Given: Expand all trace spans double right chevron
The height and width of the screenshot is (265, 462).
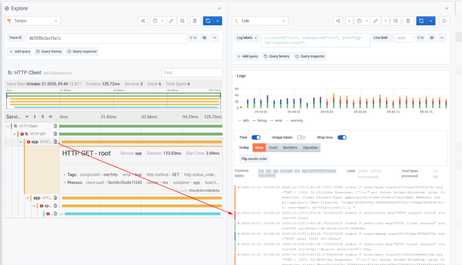Looking at the screenshot, I should tap(51, 117).
